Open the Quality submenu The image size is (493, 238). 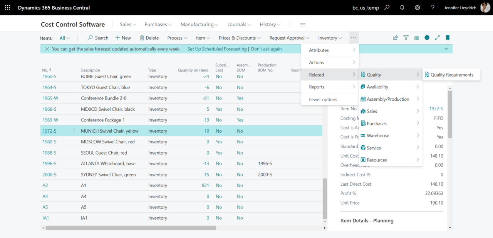tap(391, 75)
